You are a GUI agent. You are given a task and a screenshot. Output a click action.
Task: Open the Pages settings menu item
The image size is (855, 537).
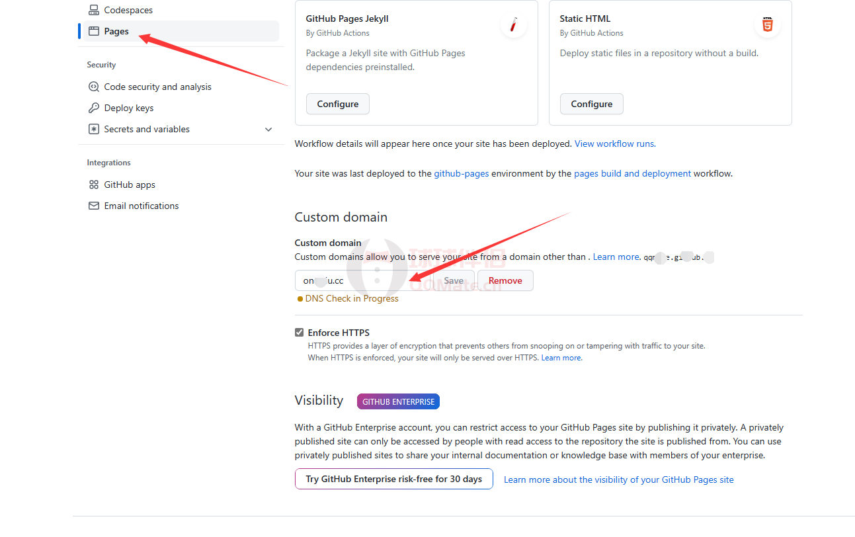point(116,31)
